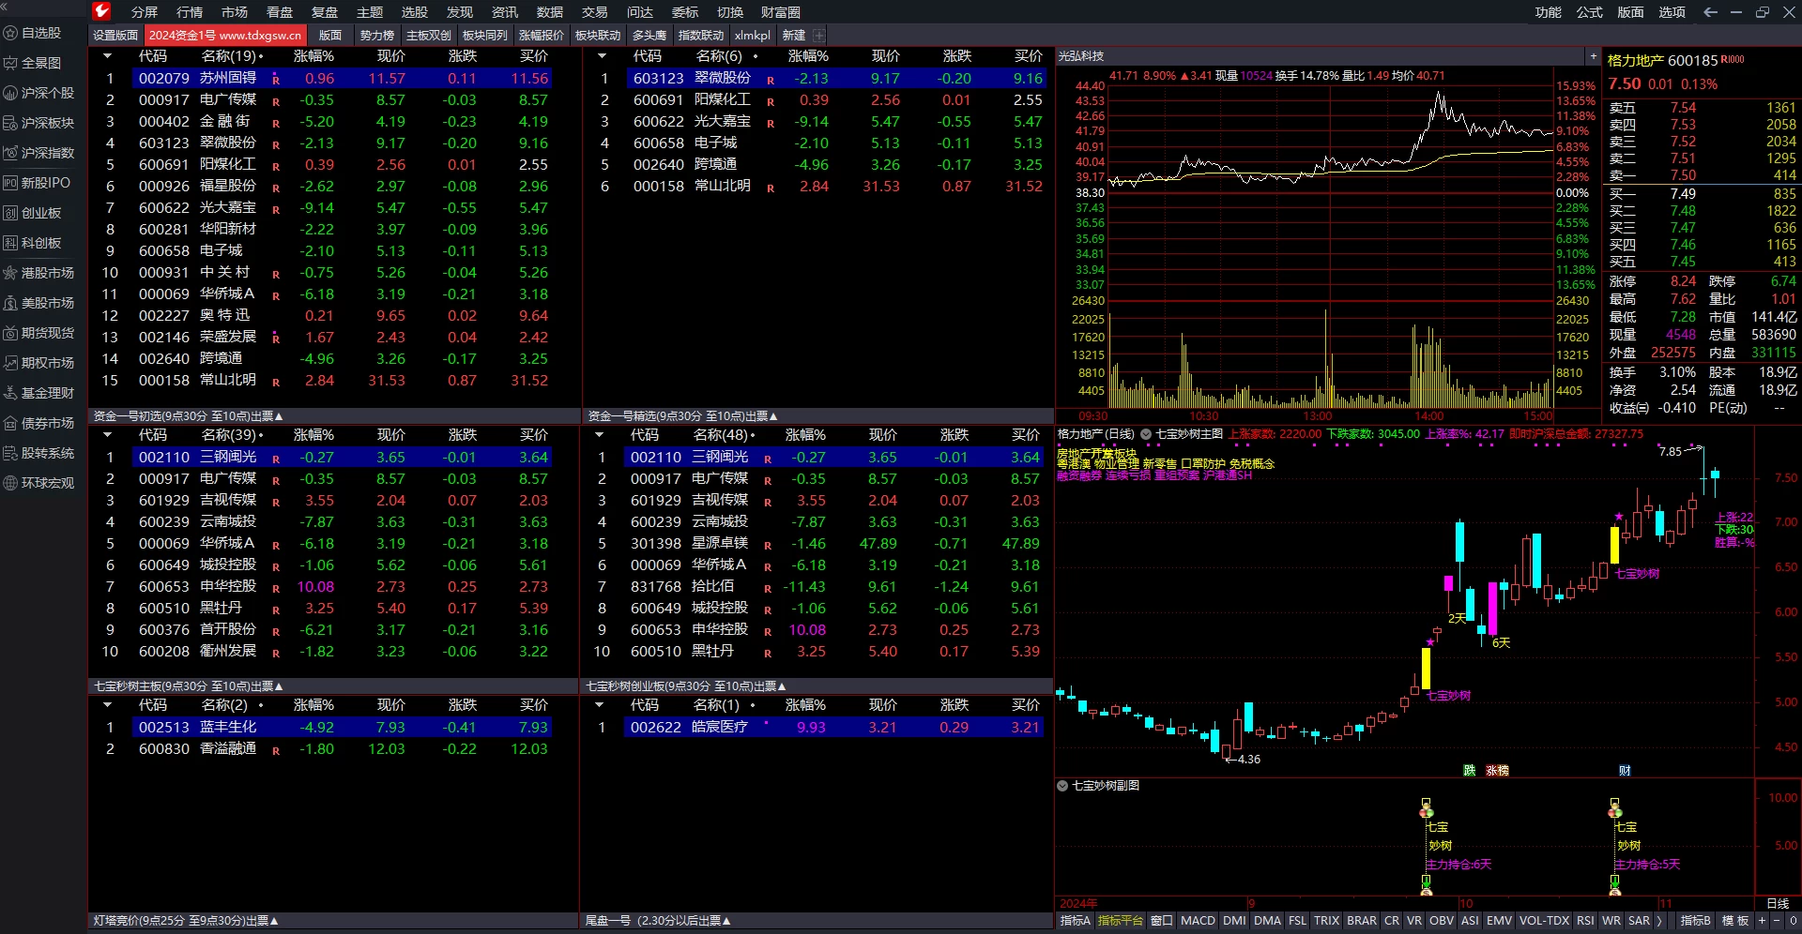Open 期权市场 in the sidebar
1802x934 pixels.
(39, 363)
